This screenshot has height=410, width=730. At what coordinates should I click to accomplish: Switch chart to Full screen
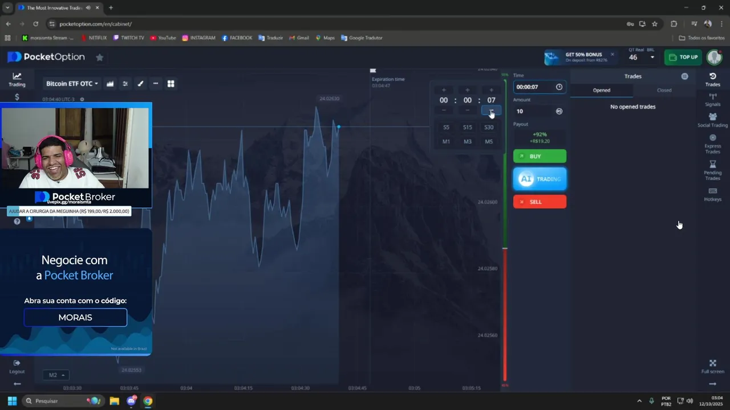[712, 367]
